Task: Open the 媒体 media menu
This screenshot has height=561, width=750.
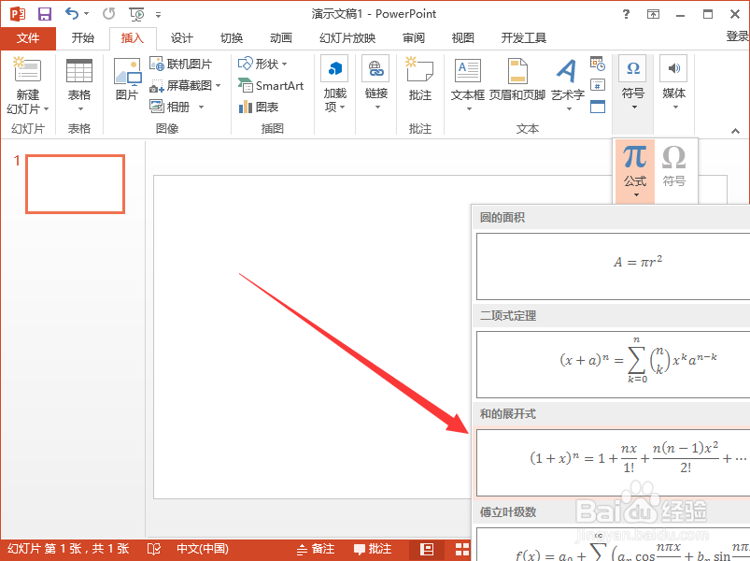Action: click(674, 83)
